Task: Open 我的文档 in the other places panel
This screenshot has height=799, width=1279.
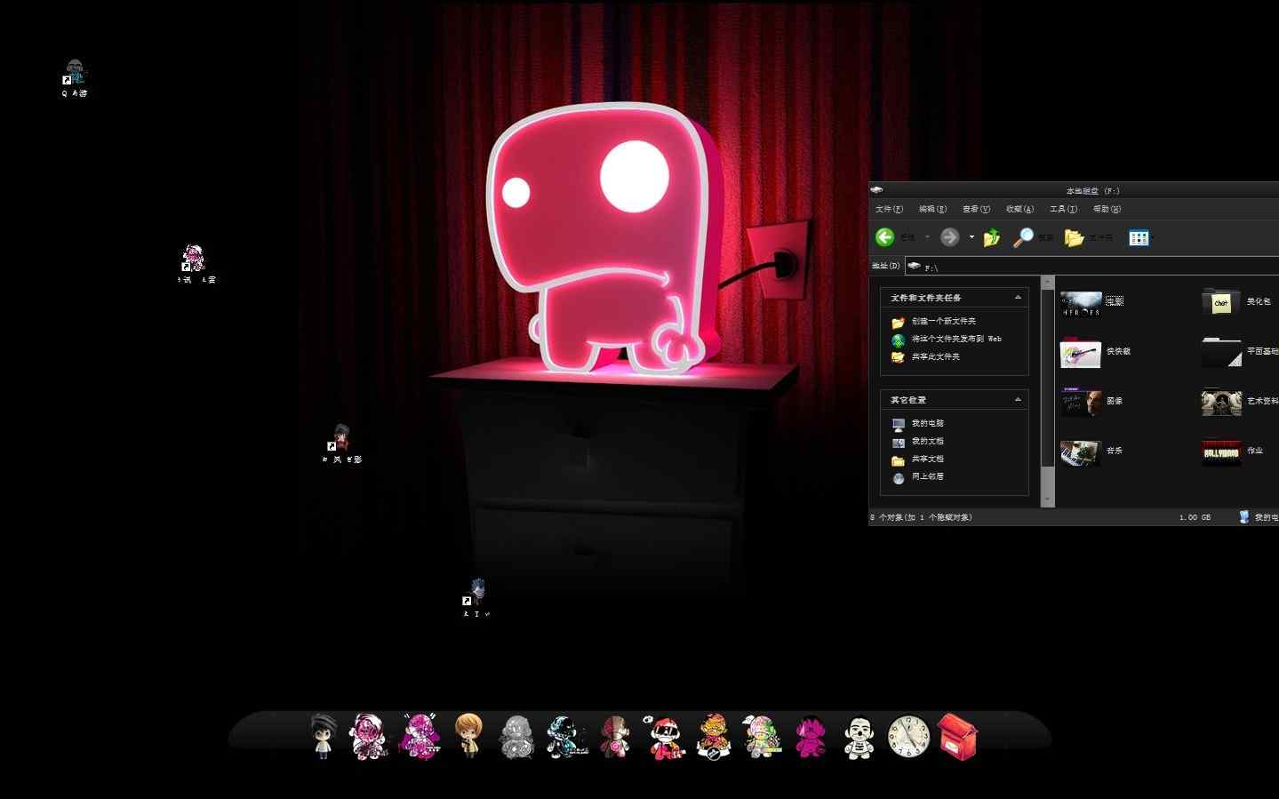Action: 927,441
